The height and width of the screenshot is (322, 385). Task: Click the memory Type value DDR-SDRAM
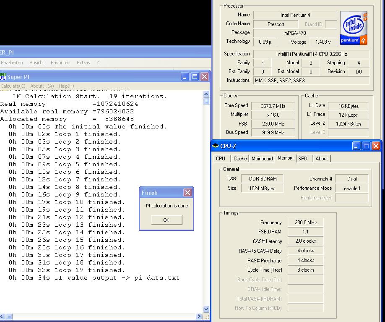click(263, 179)
